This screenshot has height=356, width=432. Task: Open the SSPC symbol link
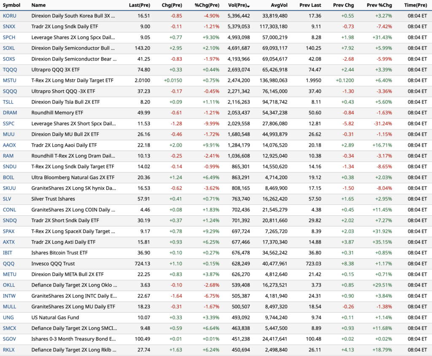(x=8, y=123)
